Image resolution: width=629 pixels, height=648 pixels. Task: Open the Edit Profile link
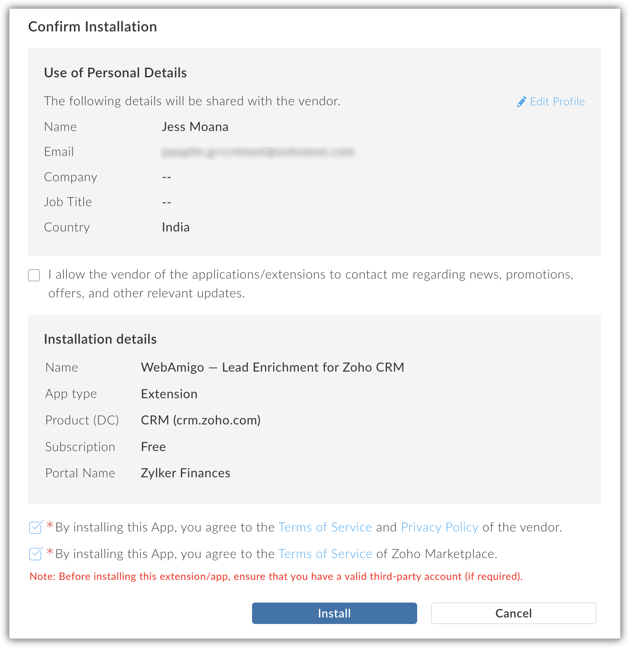(557, 102)
